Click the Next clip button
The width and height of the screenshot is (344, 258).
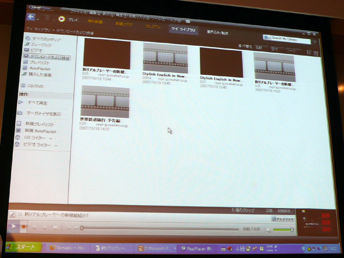[x=55, y=228]
